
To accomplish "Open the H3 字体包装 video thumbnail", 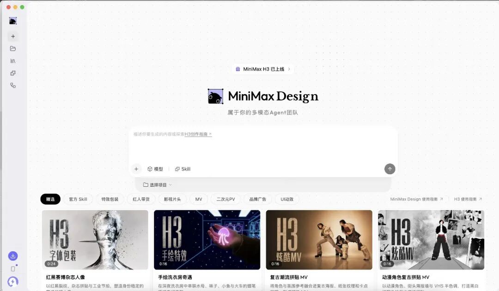I will pyautogui.click(x=95, y=240).
